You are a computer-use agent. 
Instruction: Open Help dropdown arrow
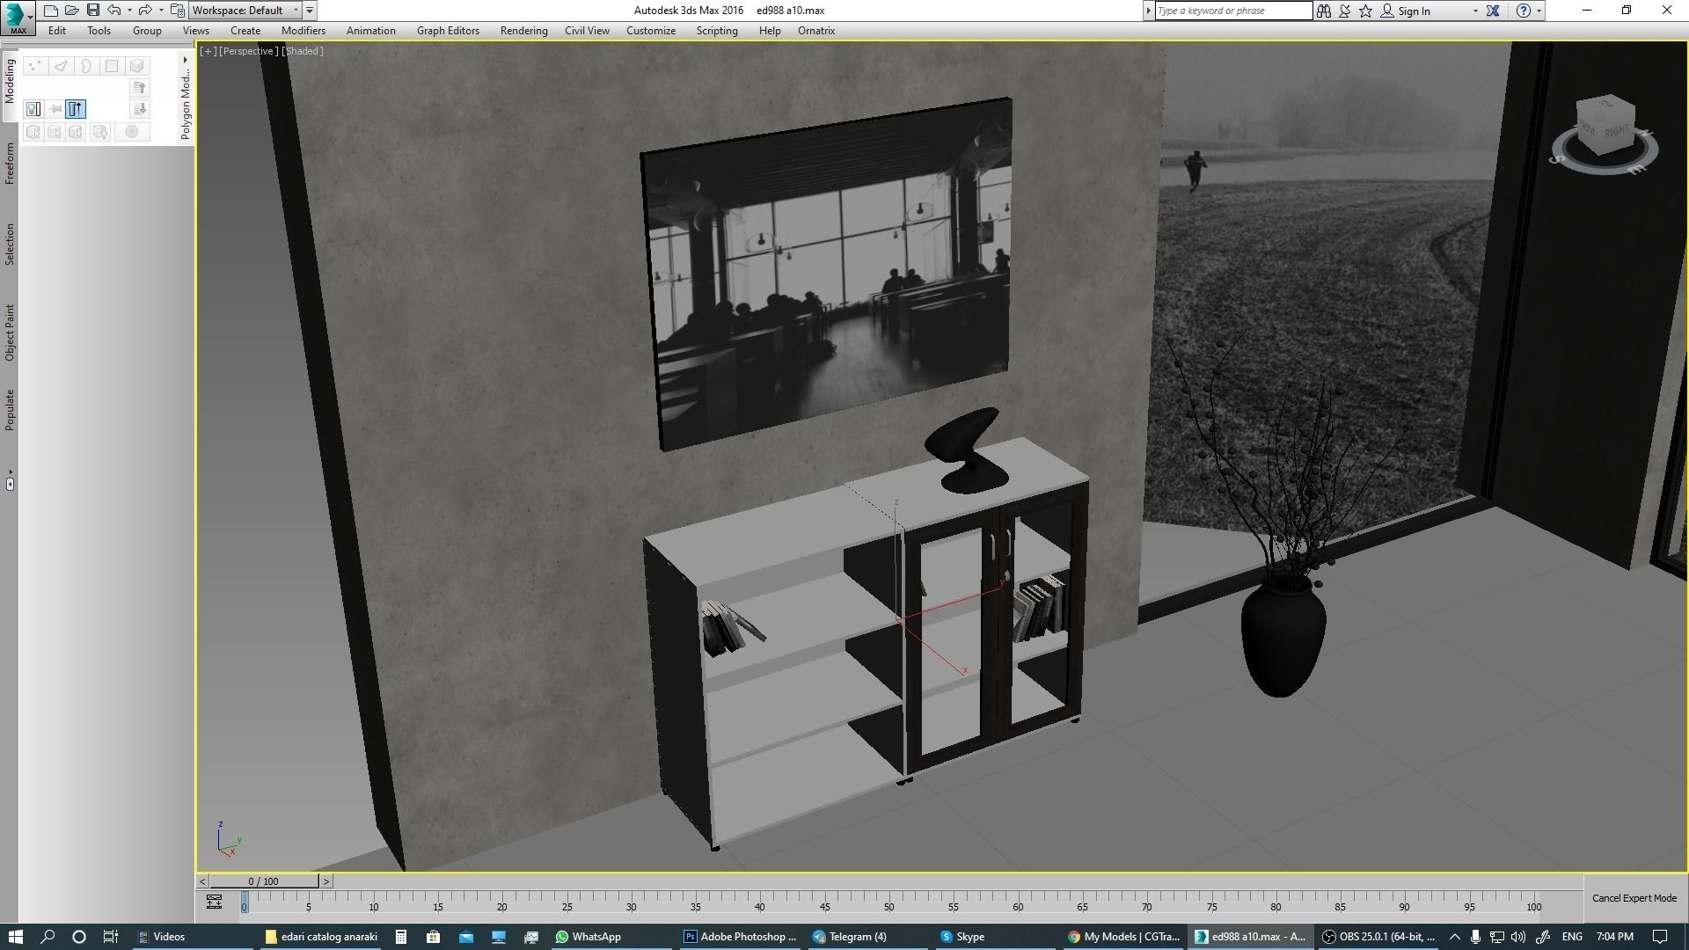pyautogui.click(x=1539, y=11)
